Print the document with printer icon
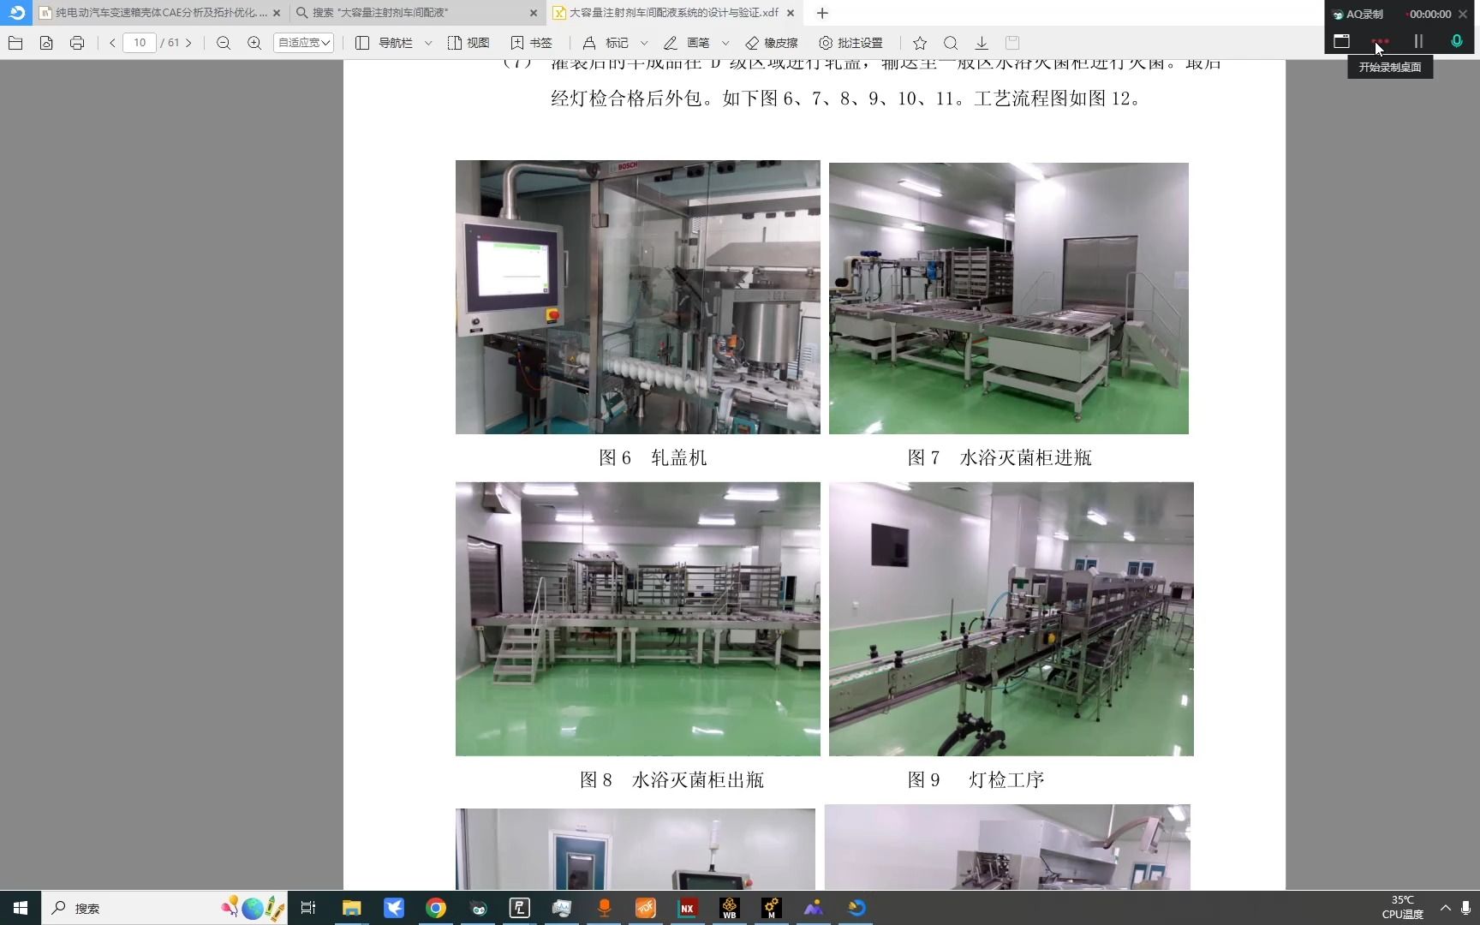Screen dimensions: 1480x925 (x=77, y=43)
